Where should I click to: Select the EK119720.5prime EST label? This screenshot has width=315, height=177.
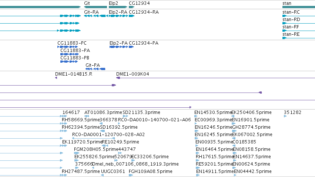pyautogui.click(x=83, y=142)
